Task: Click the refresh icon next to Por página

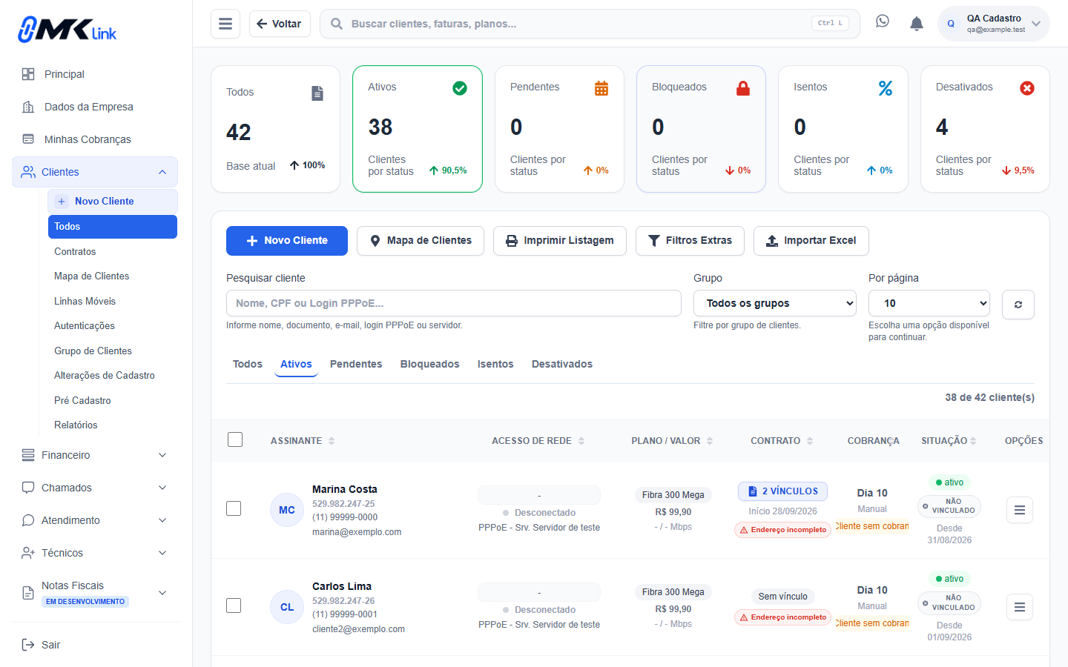Action: 1018,305
